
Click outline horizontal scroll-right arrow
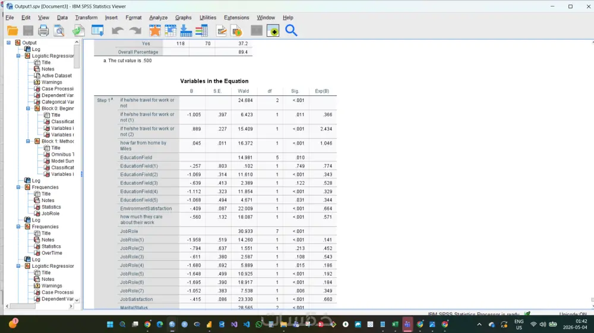[71, 306]
